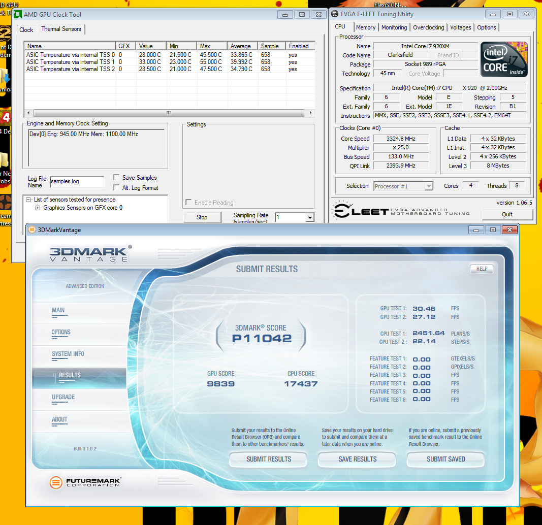Click the EVGA E-LEET title bar icon
The height and width of the screenshot is (525, 542).
click(x=335, y=14)
